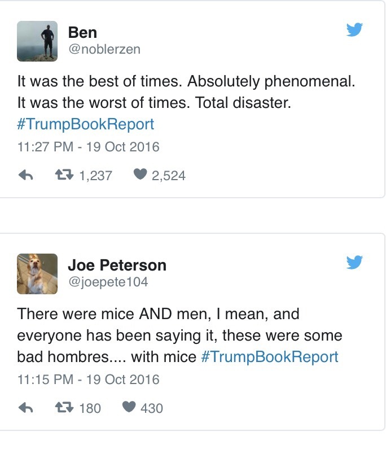
Task: Open Joe Peterson's dog avatar
Action: pos(37,274)
